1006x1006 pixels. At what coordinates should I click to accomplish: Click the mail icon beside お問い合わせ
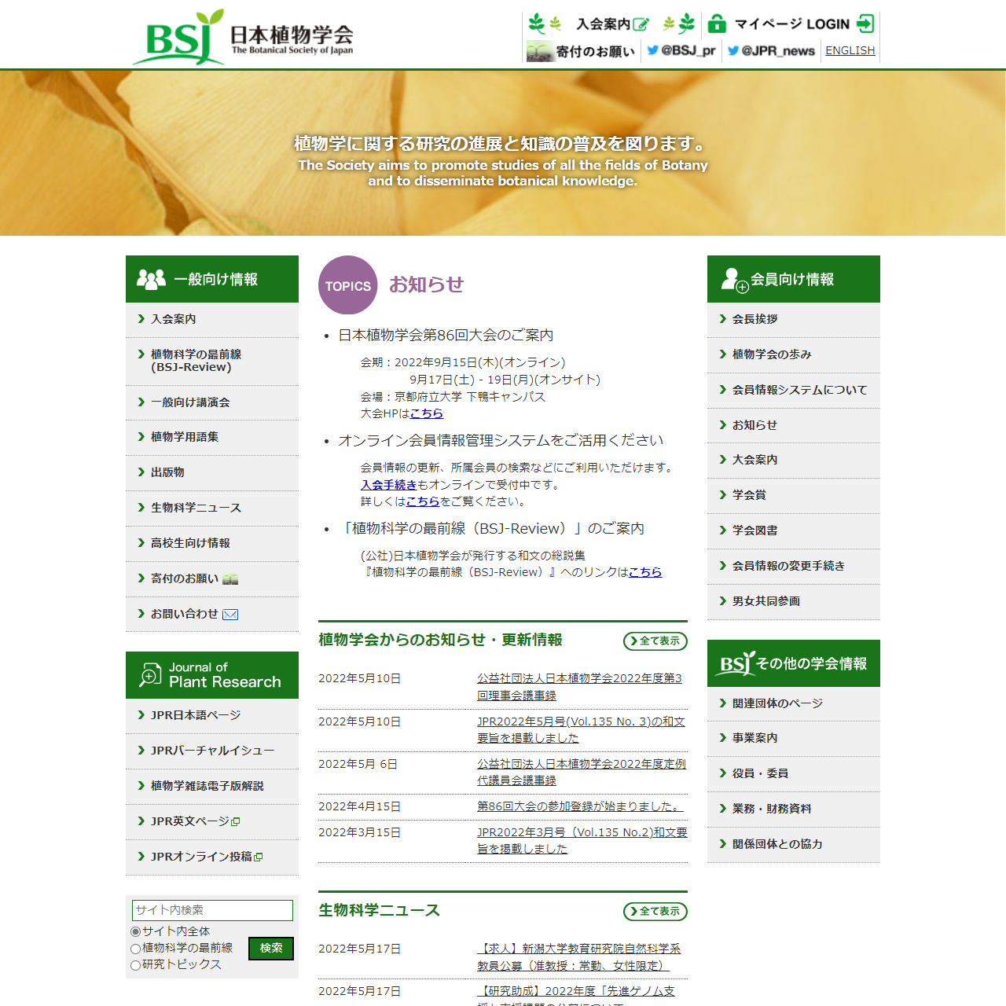(230, 615)
